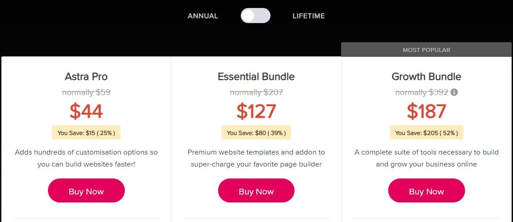Viewport: 513px width, 222px height.
Task: Toggle the Annual/Lifetime pricing switch
Action: (x=255, y=16)
